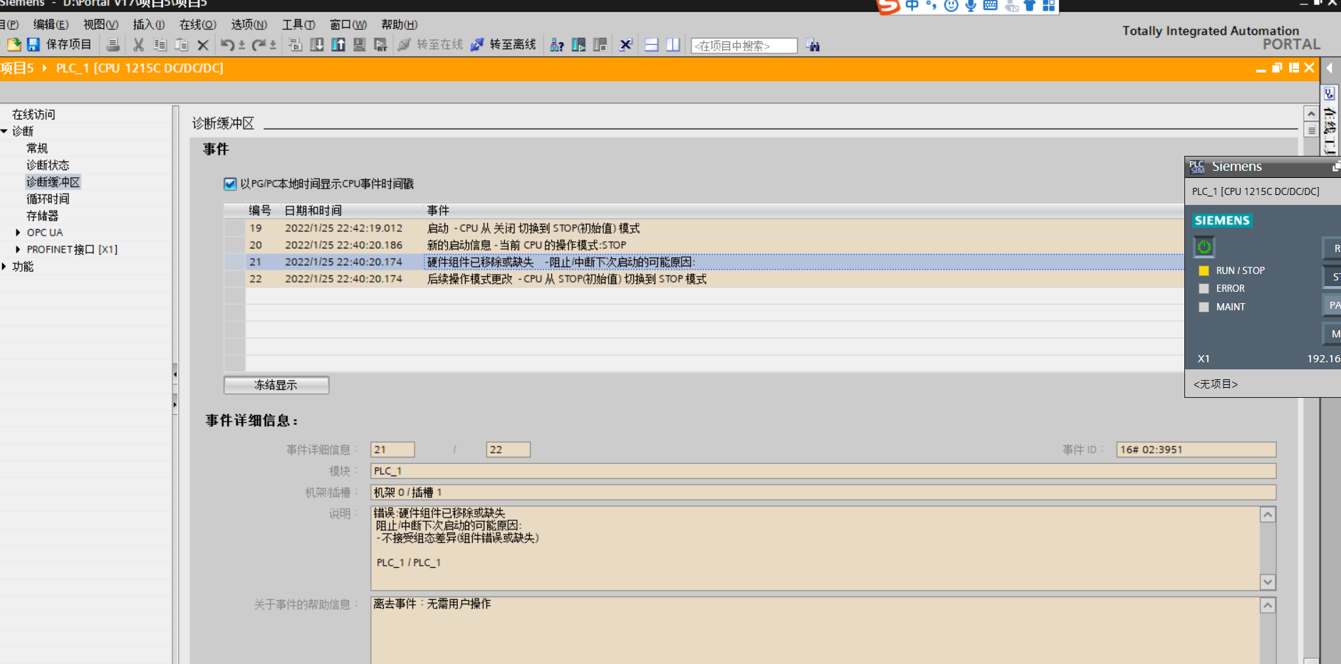Open the Sogou soft keyboard
The image size is (1341, 664).
point(990,6)
